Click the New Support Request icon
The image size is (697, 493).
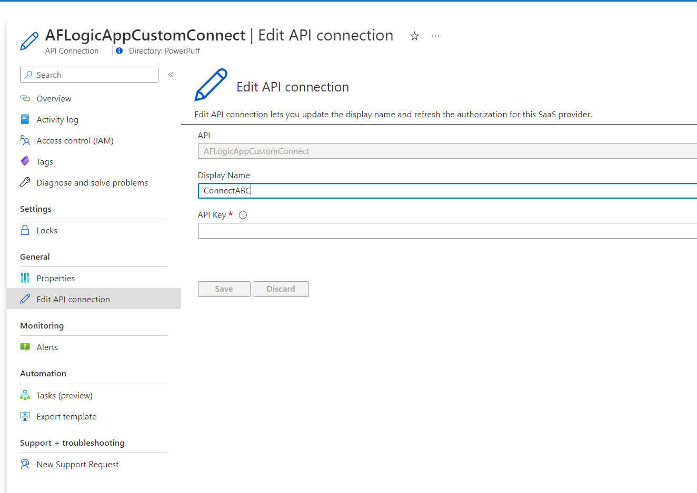[x=24, y=464]
